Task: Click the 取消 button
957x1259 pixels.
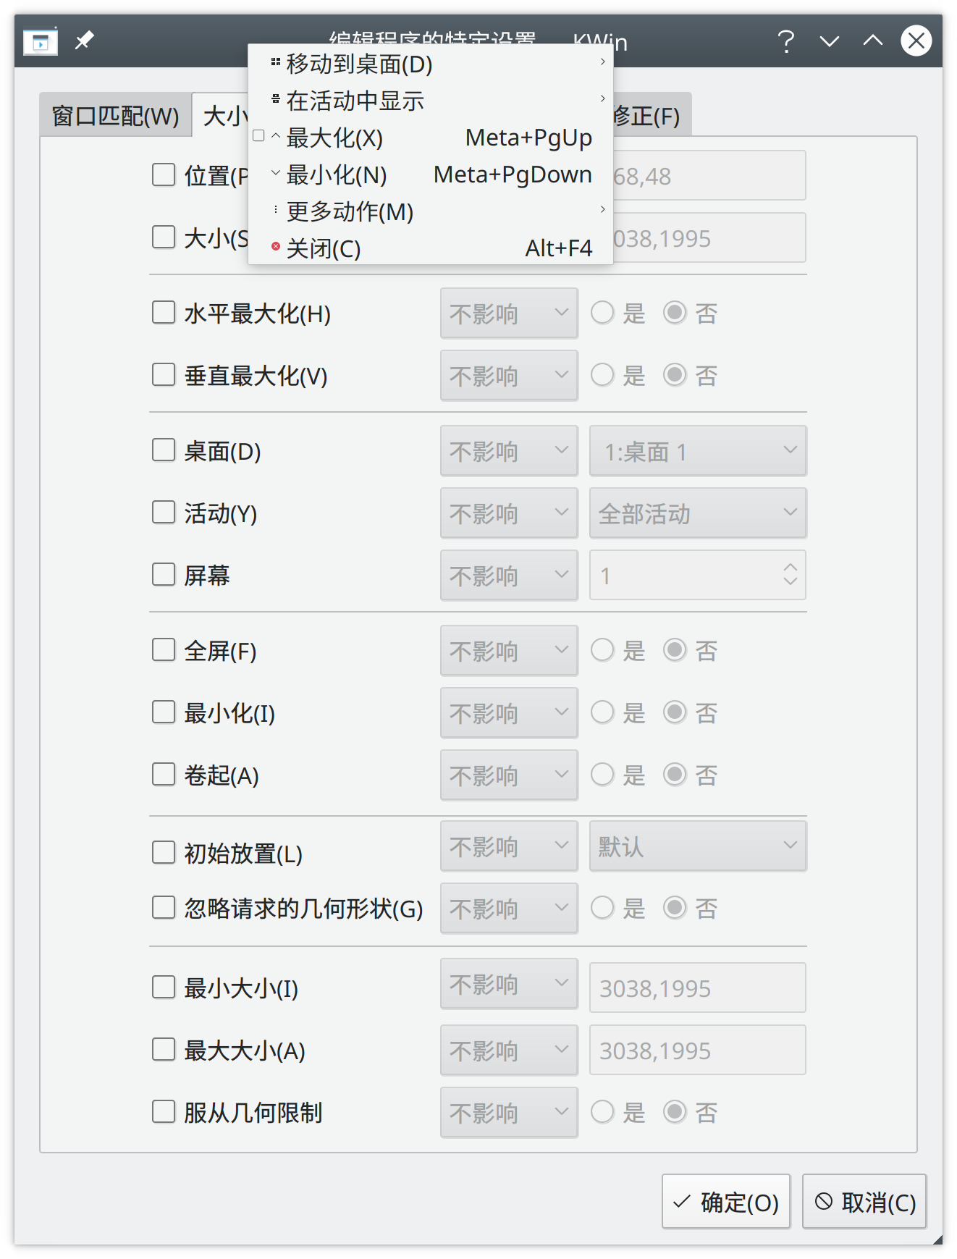Action: click(864, 1202)
